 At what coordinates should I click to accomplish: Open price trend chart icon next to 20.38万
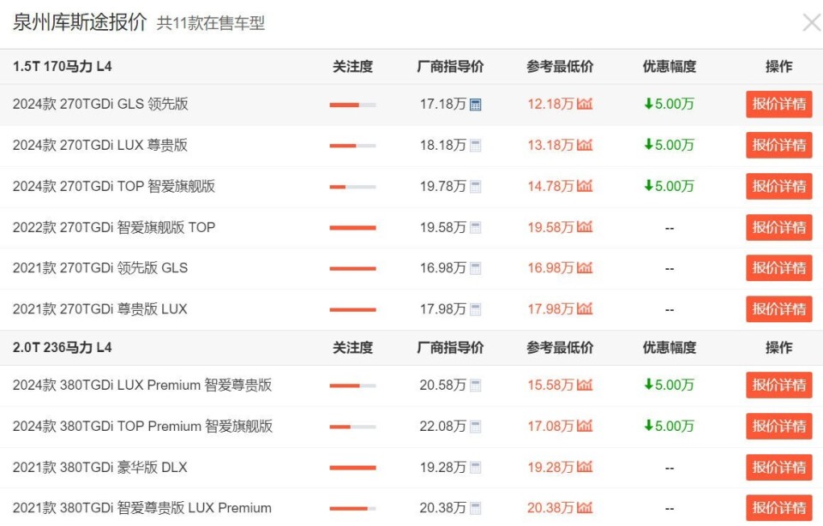(585, 508)
